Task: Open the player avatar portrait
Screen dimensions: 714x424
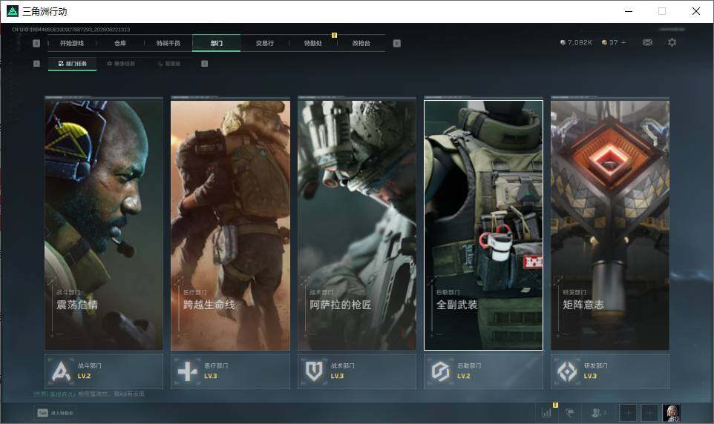Action: click(x=671, y=413)
